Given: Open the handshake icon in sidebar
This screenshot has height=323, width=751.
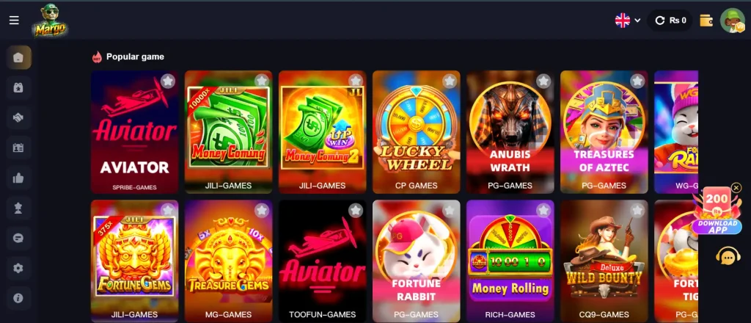Looking at the screenshot, I should [18, 118].
